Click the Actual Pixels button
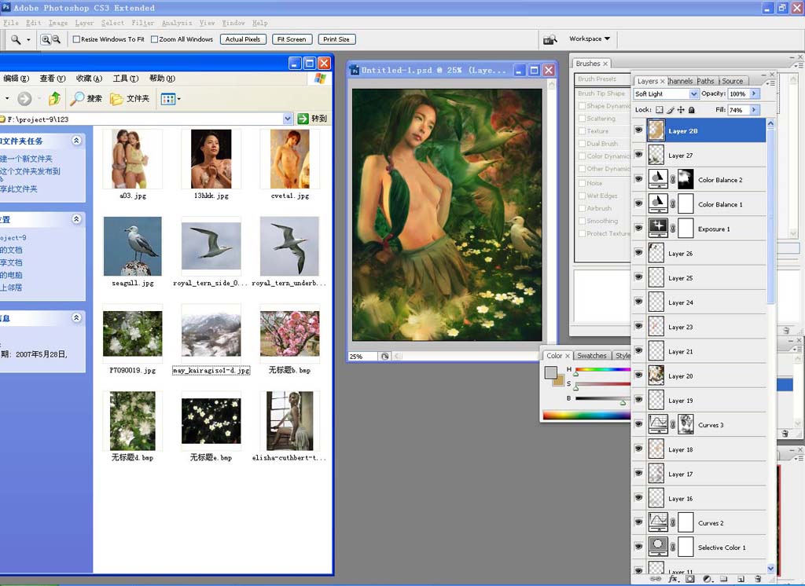This screenshot has height=586, width=805. coord(243,39)
